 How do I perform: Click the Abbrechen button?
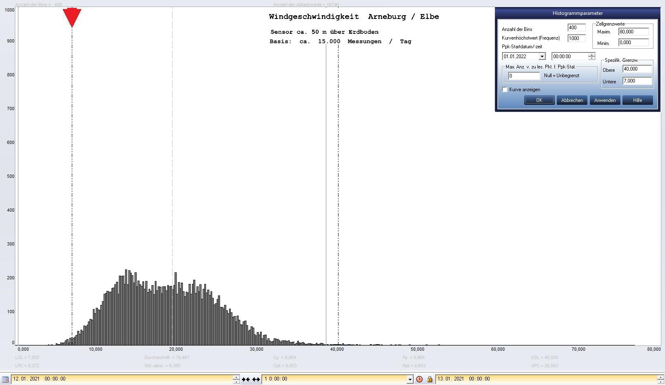click(x=572, y=100)
